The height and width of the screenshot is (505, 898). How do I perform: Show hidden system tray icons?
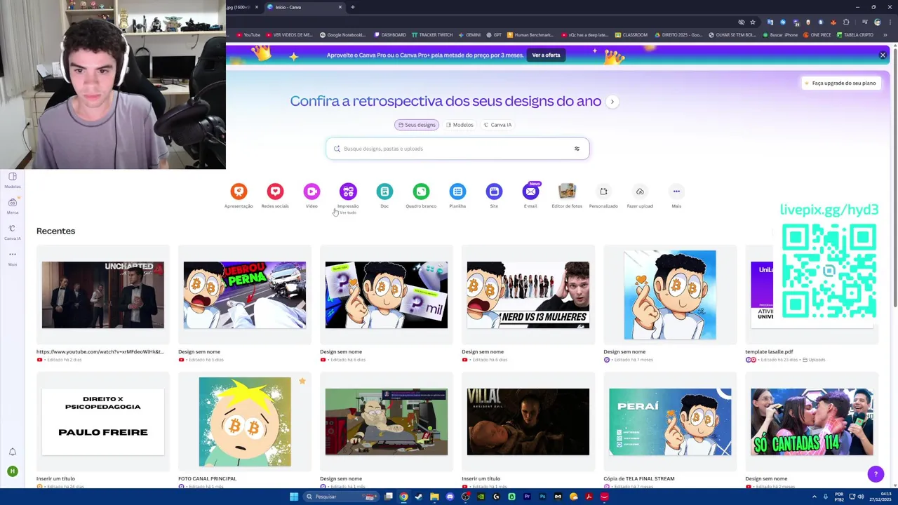813,497
